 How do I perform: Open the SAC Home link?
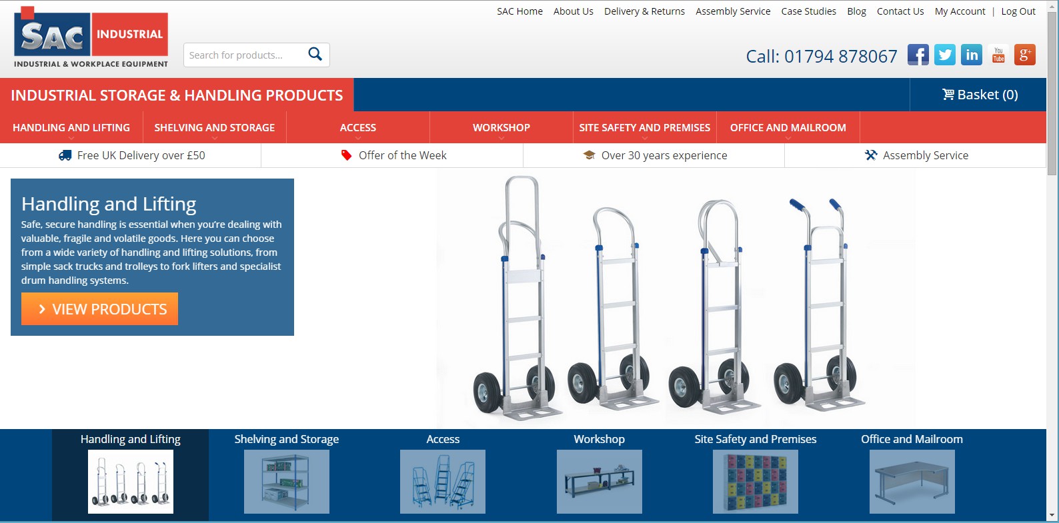pos(519,11)
